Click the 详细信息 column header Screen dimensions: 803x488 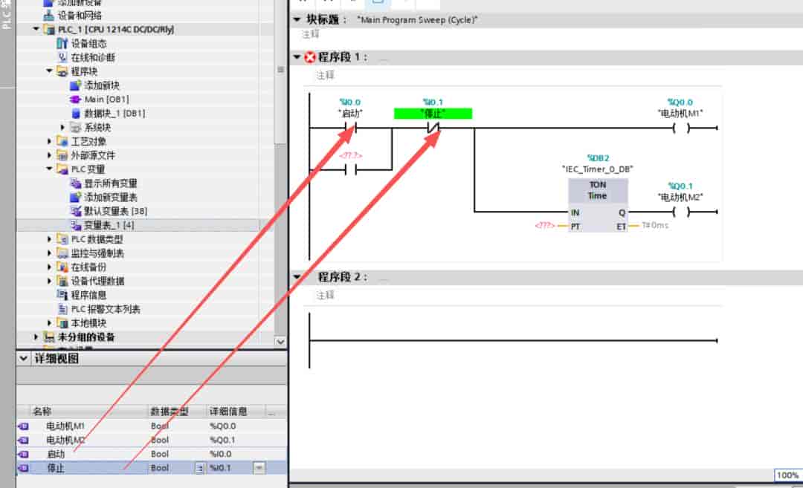(236, 411)
